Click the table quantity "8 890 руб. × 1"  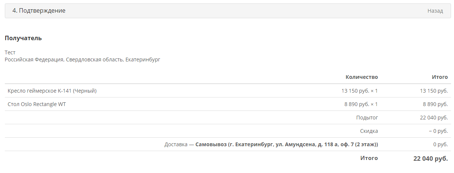coord(361,104)
